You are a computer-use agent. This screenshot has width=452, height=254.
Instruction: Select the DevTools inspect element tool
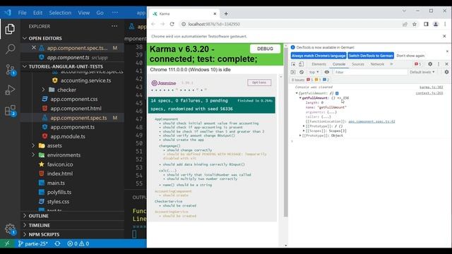point(293,64)
